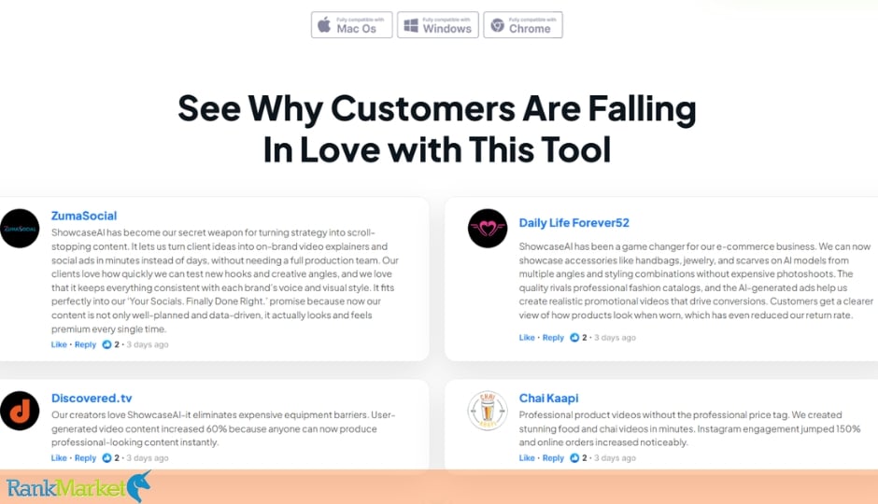Click the Windows compatibility badge
Viewport: 878px width, 504px height.
pos(438,25)
